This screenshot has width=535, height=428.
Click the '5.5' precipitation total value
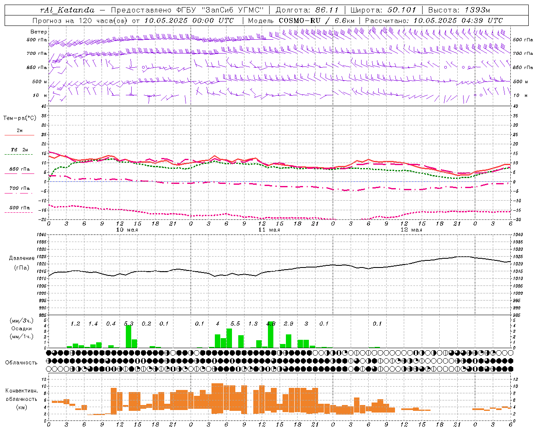(235, 324)
